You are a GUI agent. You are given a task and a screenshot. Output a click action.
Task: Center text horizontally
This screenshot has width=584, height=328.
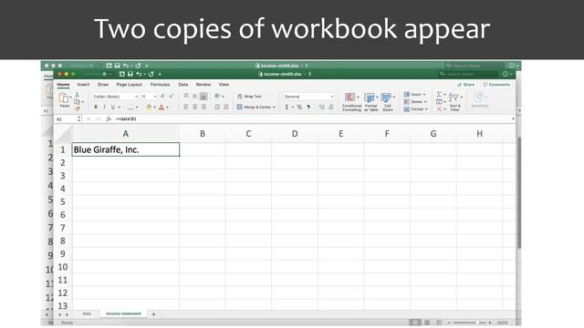(x=194, y=108)
